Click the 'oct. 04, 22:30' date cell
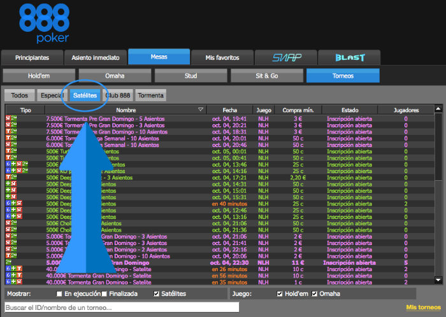The width and height of the screenshot is (446, 317). tap(229, 263)
